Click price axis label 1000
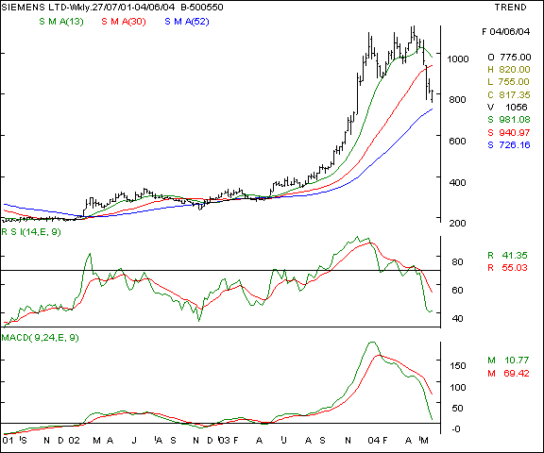Screen dimensions: 544x453 click(x=458, y=59)
